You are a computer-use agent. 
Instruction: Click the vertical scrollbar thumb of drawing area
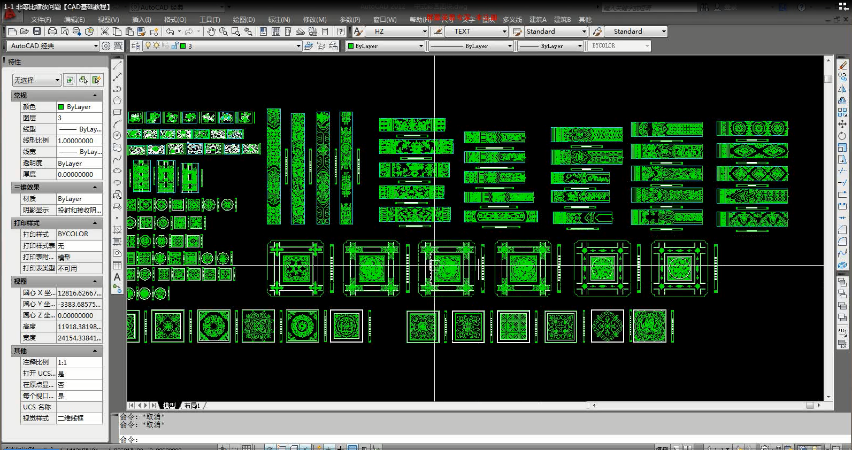point(828,79)
